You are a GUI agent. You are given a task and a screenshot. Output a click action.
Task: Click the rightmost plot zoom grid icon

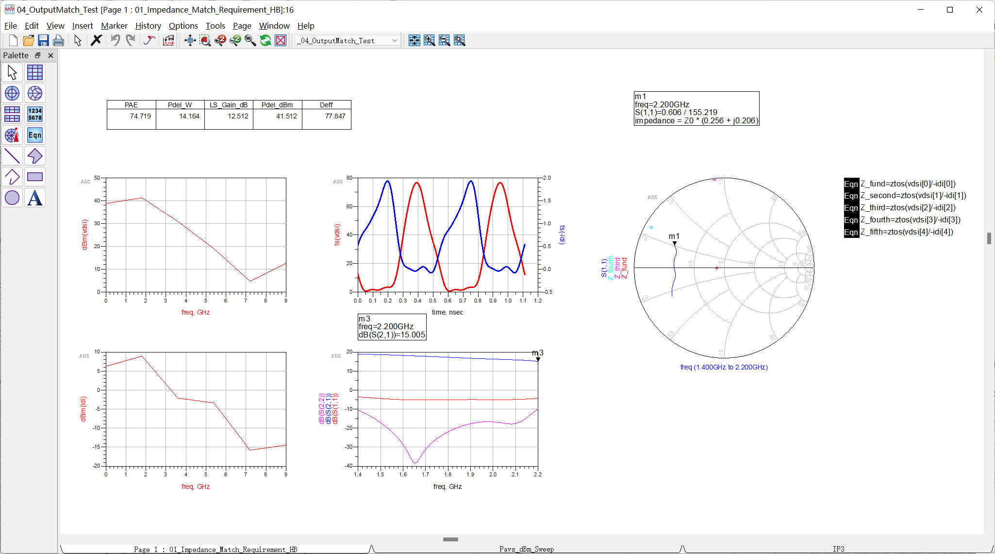459,40
